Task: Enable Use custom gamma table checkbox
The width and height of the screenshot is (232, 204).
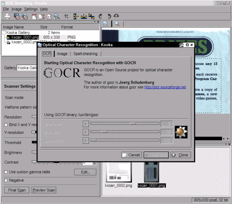Action: [6, 172]
